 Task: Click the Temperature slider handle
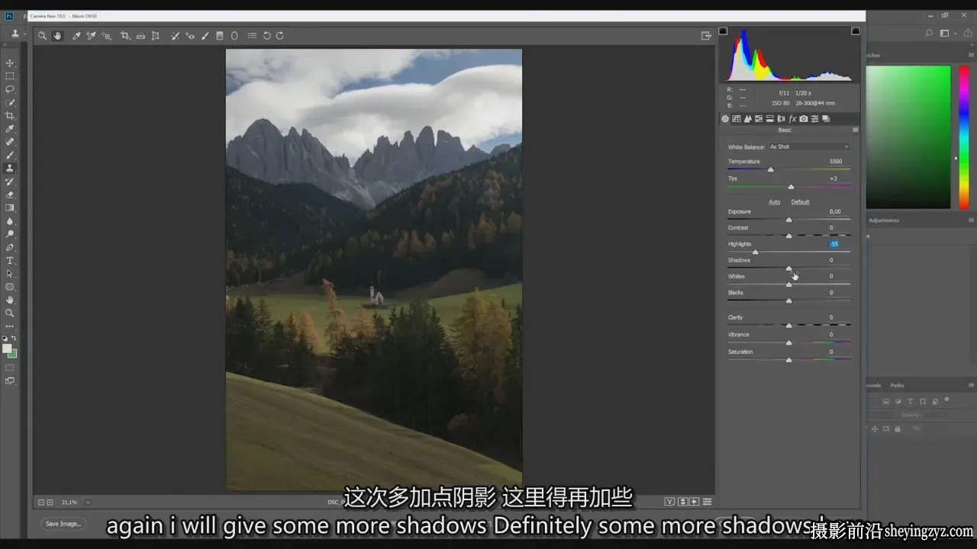(770, 170)
